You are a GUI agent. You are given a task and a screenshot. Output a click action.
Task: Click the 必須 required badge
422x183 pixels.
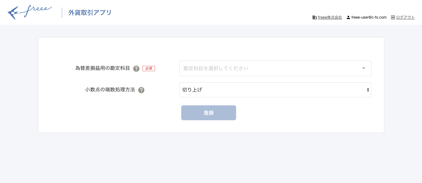[149, 68]
